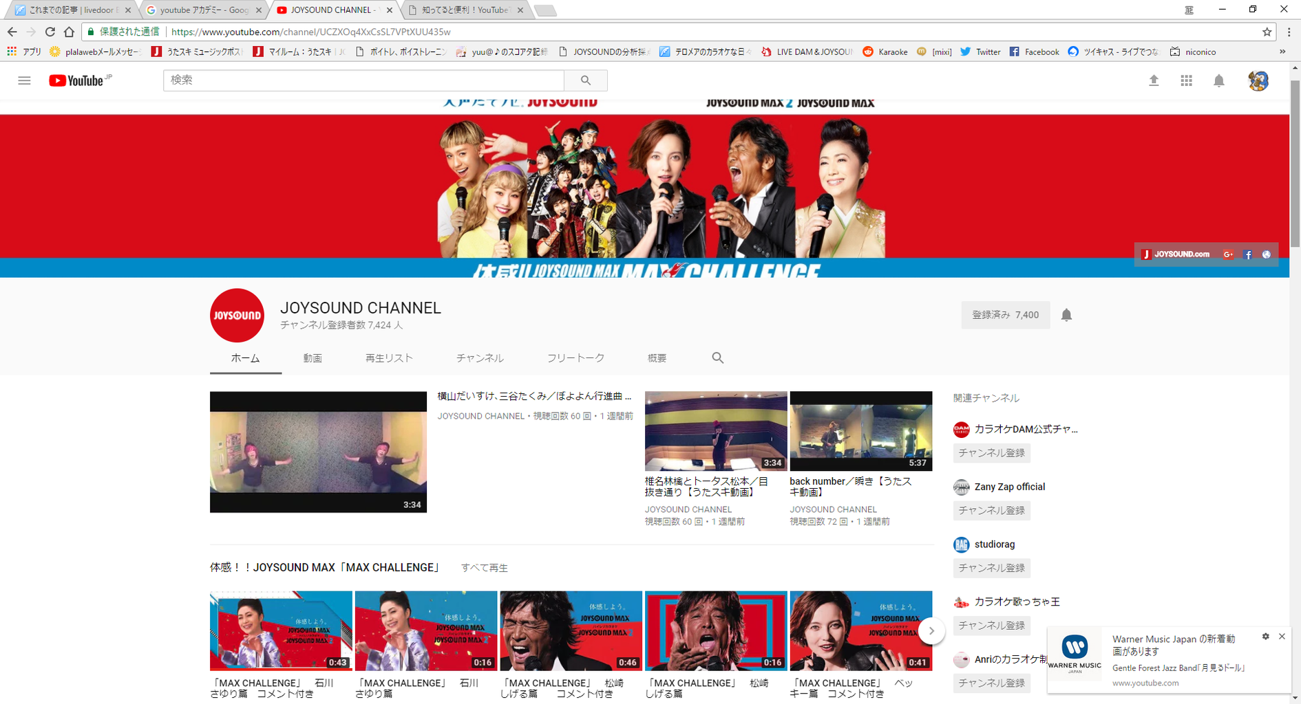The width and height of the screenshot is (1301, 704).
Task: Open the 椎名林檎とトータス松本 video thumbnail
Action: tap(716, 431)
